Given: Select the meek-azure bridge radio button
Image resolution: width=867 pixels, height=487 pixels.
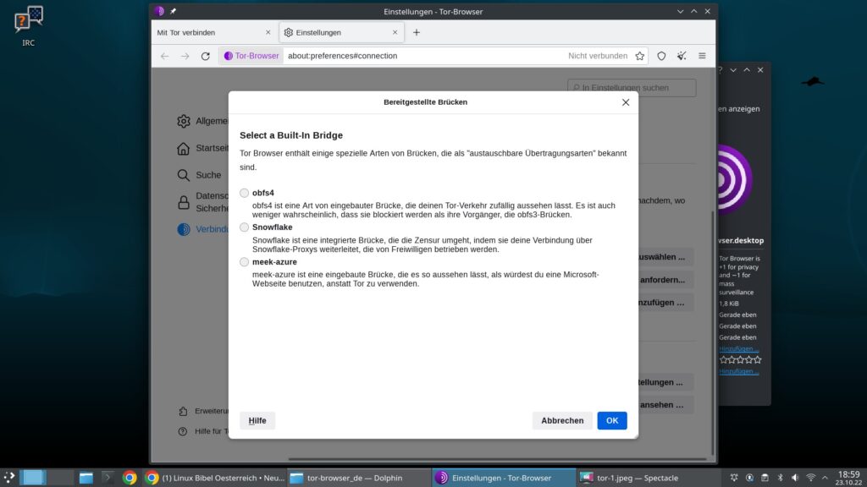Looking at the screenshot, I should tap(244, 262).
